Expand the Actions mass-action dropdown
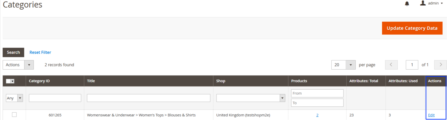Screen dimensions: 447x120 pyautogui.click(x=29, y=65)
